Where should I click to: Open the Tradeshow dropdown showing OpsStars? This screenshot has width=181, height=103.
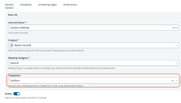[94, 81]
